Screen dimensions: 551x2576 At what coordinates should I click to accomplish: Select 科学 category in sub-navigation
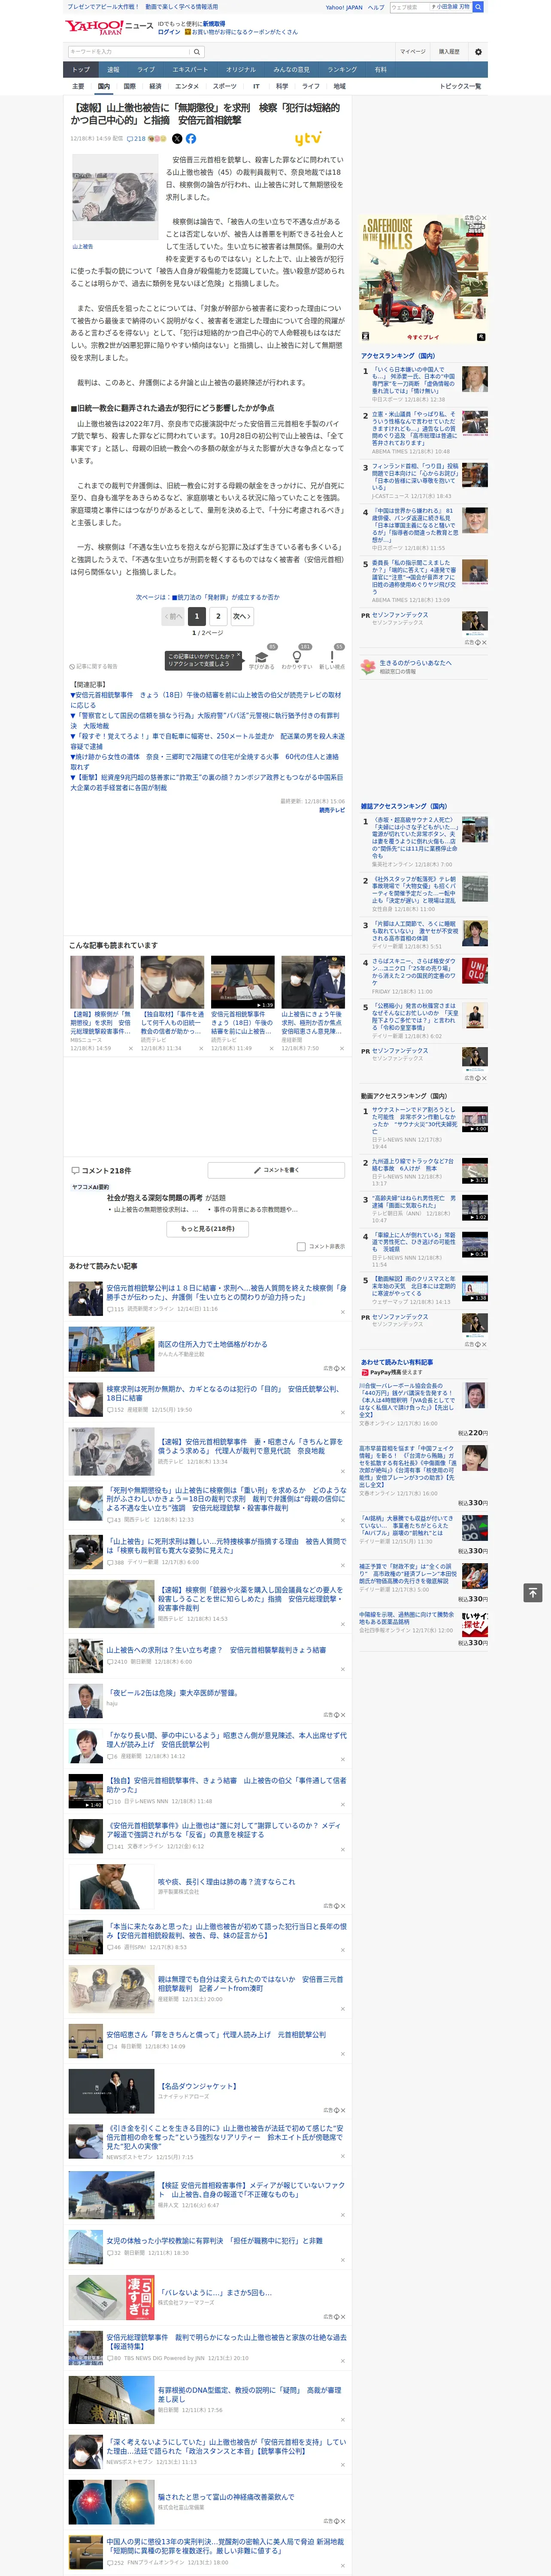[282, 86]
